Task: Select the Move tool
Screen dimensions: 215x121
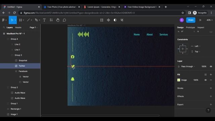Action: [x=12, y=20]
